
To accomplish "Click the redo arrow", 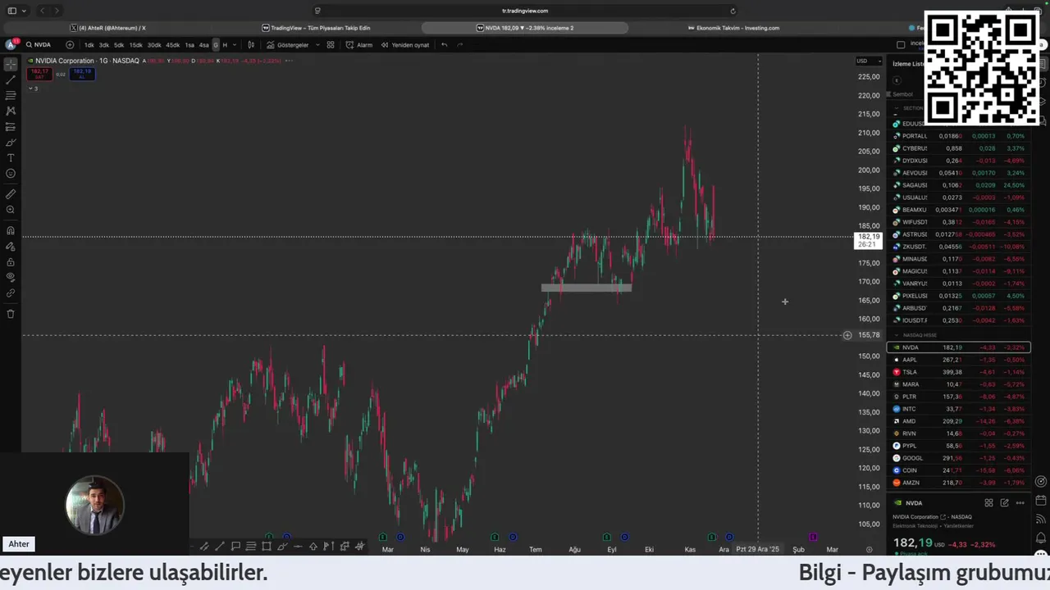I will pos(459,45).
